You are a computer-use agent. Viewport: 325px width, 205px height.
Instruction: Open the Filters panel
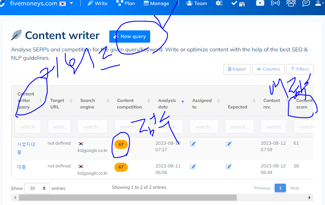point(300,69)
